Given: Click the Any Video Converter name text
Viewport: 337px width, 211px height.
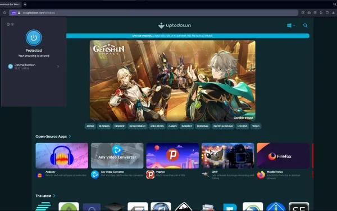Looking at the screenshot, I should (x=112, y=172).
